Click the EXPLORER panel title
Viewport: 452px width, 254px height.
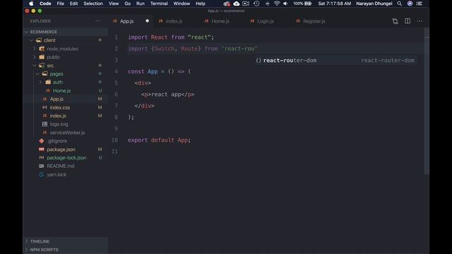coord(40,21)
